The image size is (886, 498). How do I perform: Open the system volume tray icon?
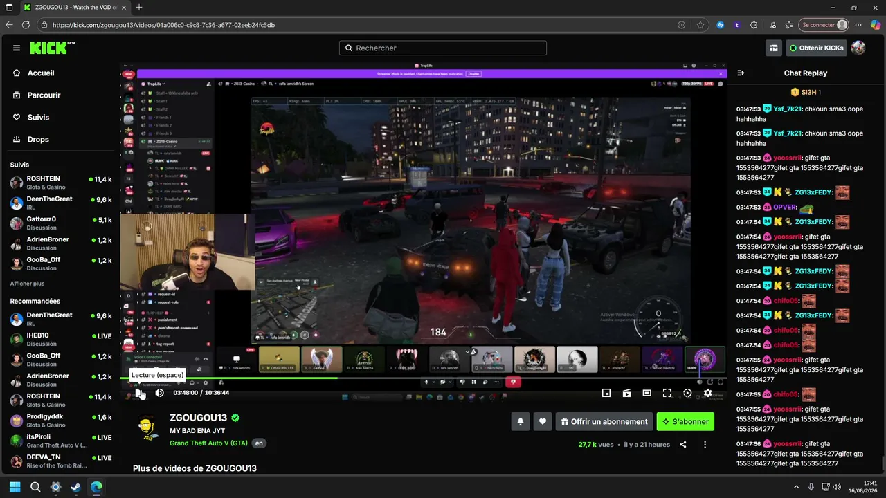coord(837,487)
